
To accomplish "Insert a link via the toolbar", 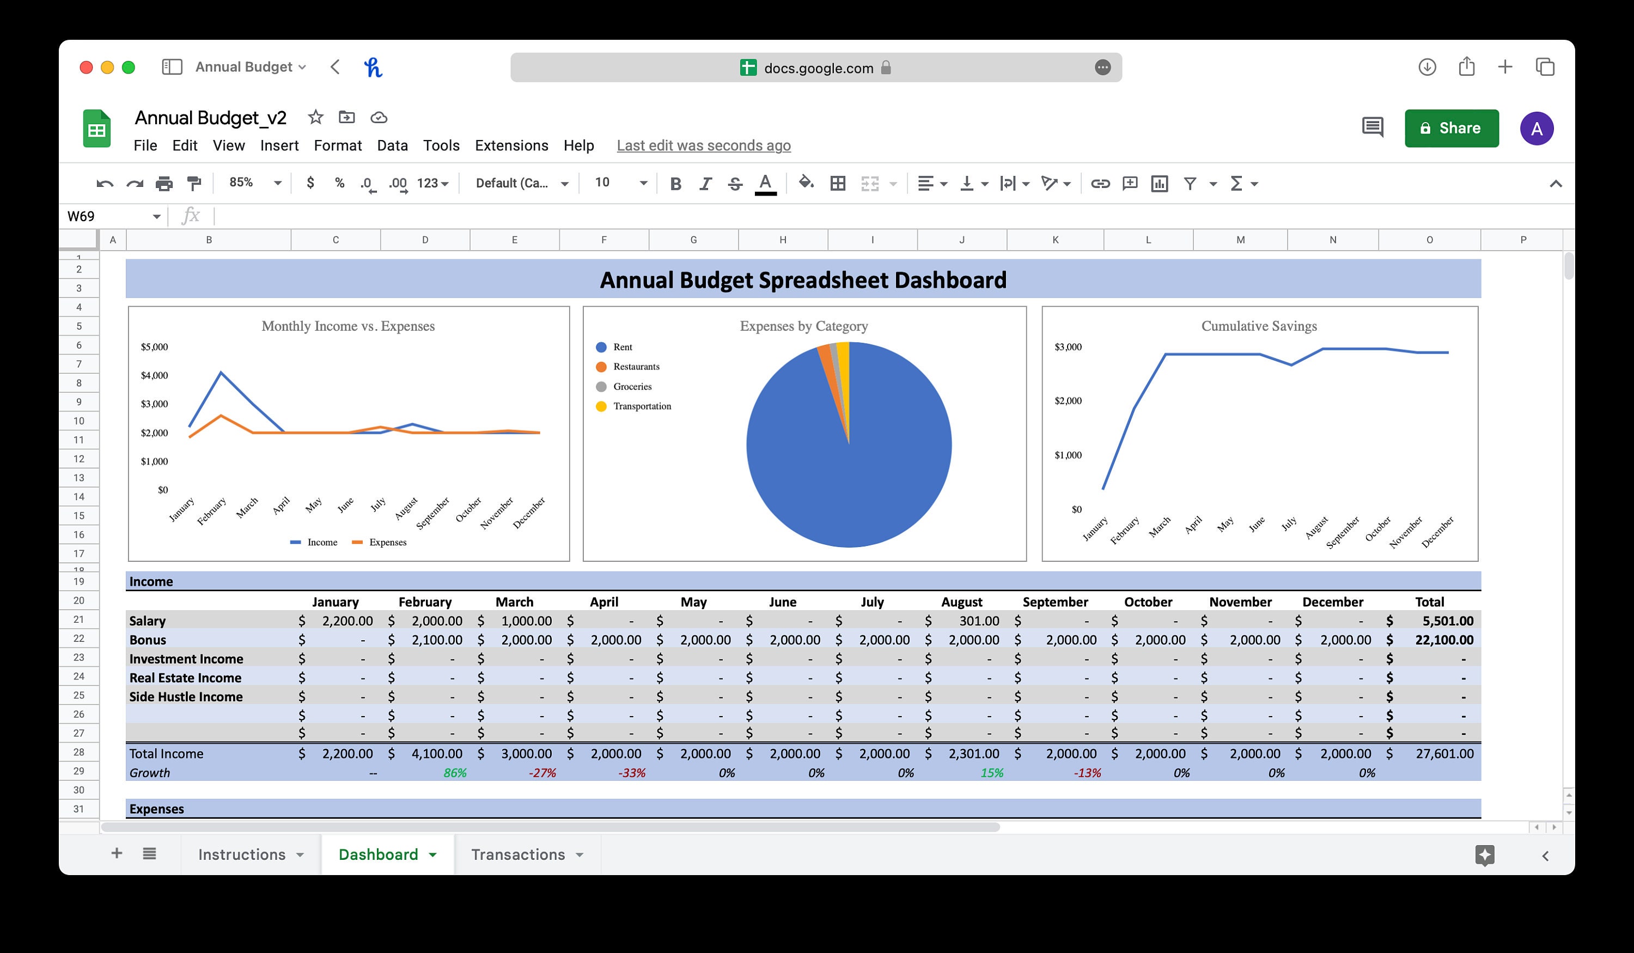I will point(1101,184).
